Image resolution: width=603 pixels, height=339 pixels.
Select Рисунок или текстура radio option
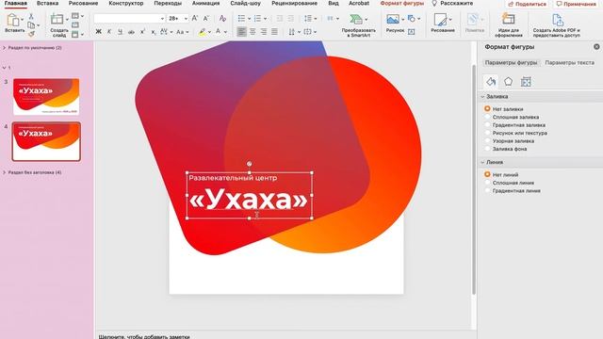[x=487, y=133]
